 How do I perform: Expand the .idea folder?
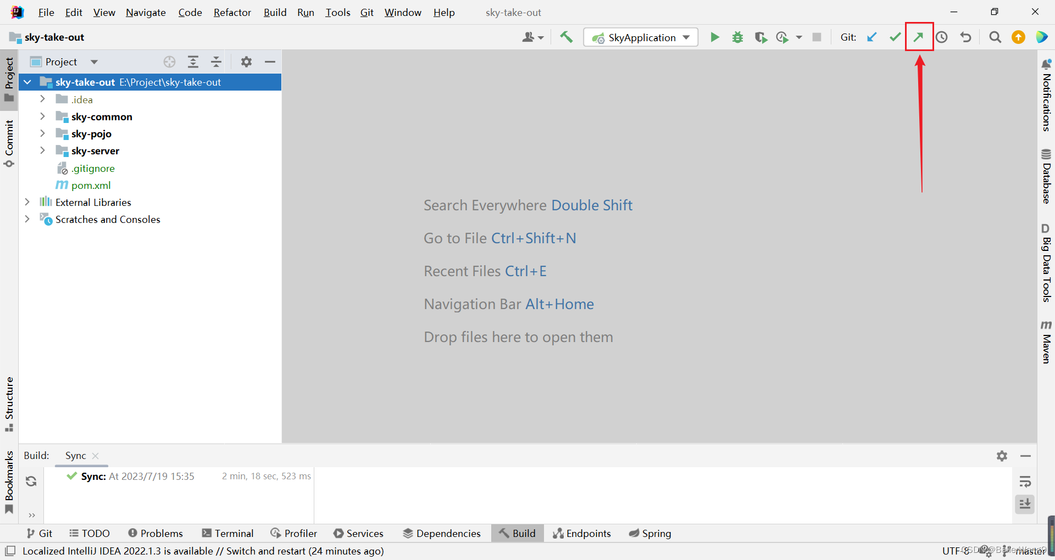tap(42, 99)
